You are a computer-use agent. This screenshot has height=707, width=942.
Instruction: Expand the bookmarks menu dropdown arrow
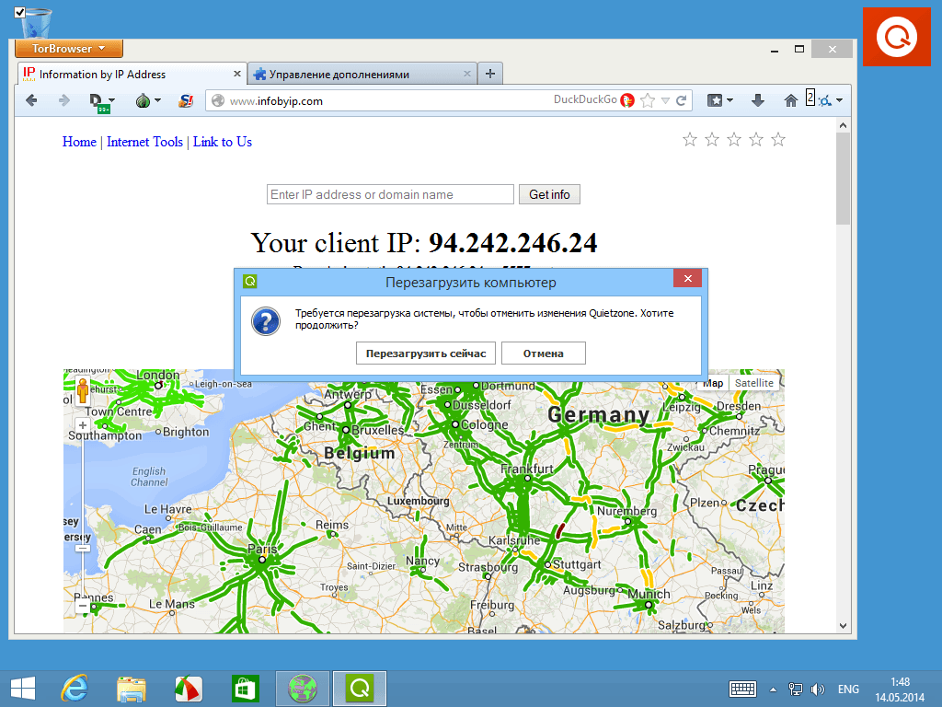coord(729,100)
